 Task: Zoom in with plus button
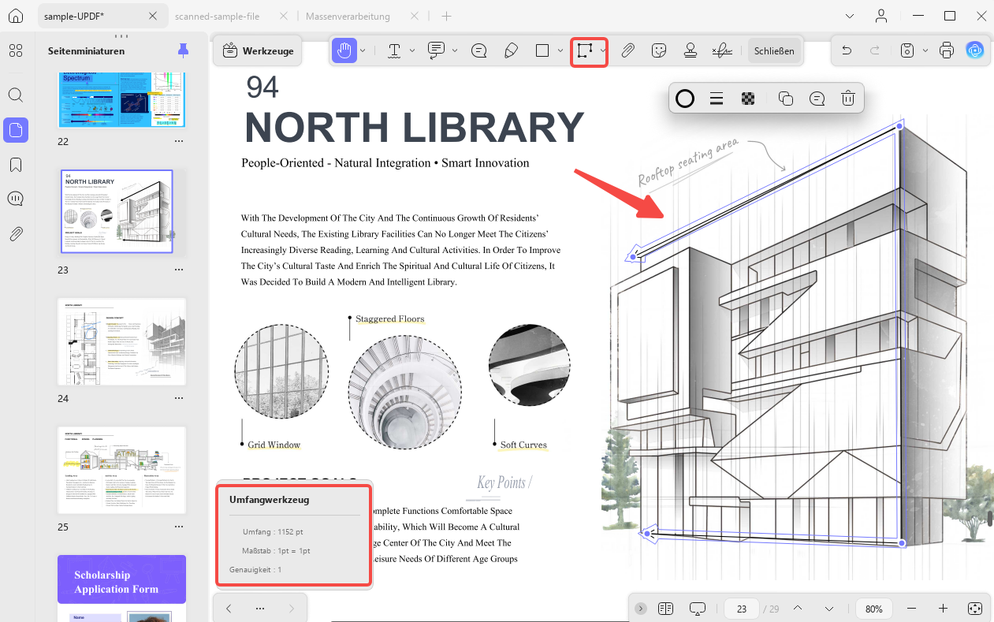[943, 609]
